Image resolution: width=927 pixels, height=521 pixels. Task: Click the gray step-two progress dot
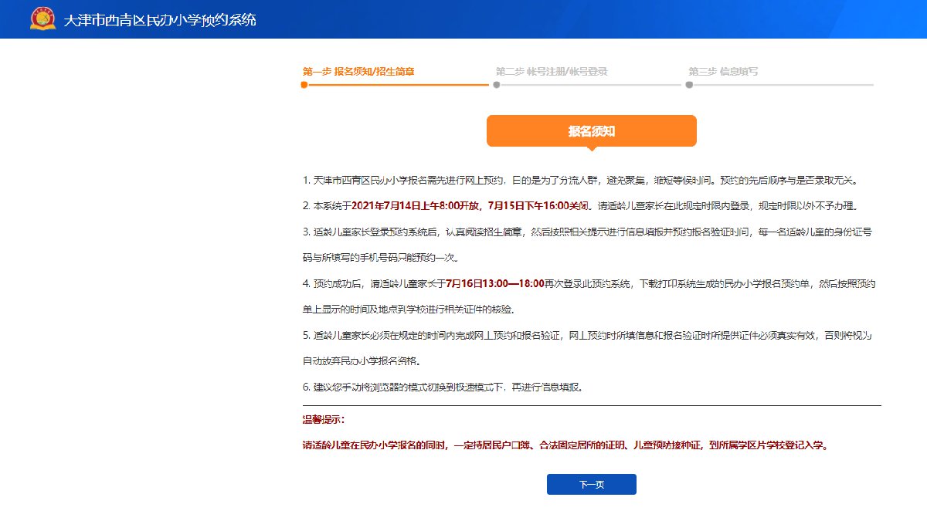coord(496,85)
